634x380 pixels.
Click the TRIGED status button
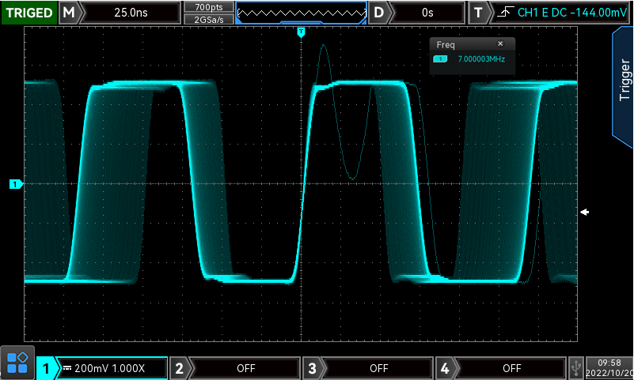[x=28, y=13]
